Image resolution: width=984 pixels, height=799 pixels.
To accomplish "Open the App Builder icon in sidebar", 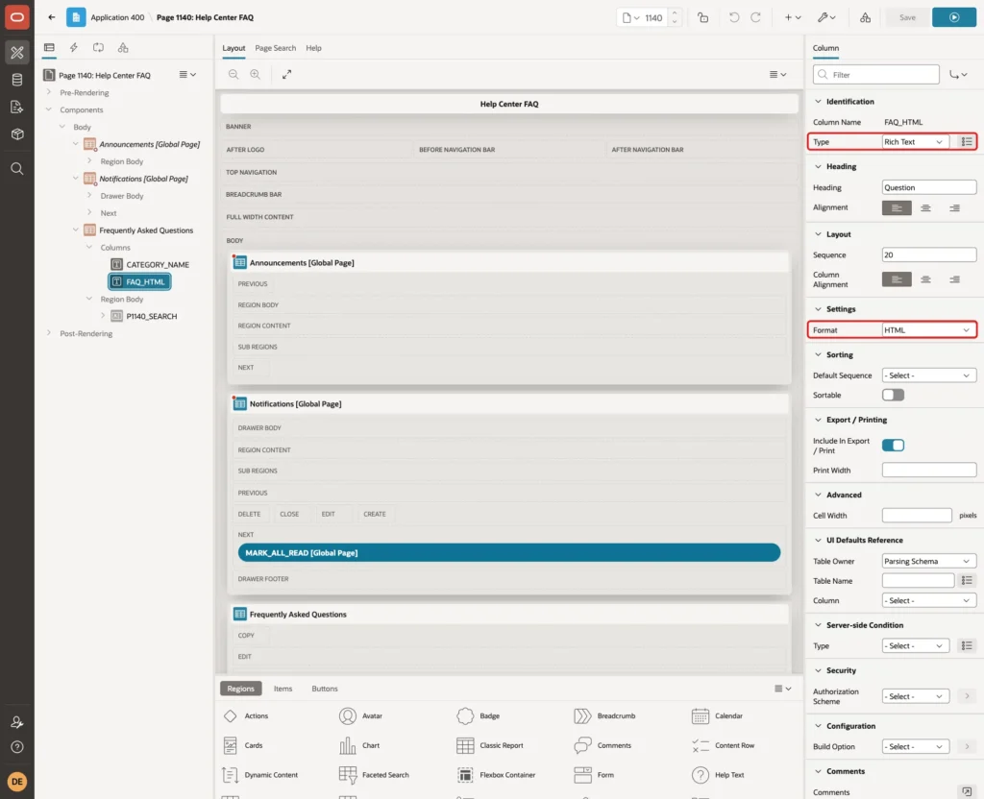I will point(17,53).
